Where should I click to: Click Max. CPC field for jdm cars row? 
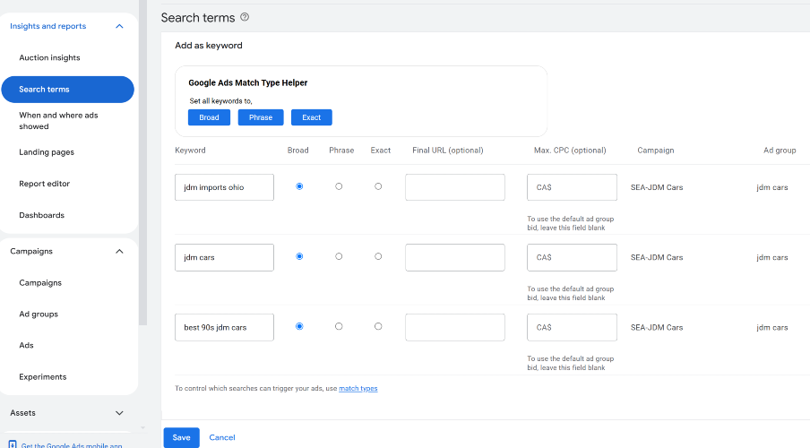tap(572, 257)
